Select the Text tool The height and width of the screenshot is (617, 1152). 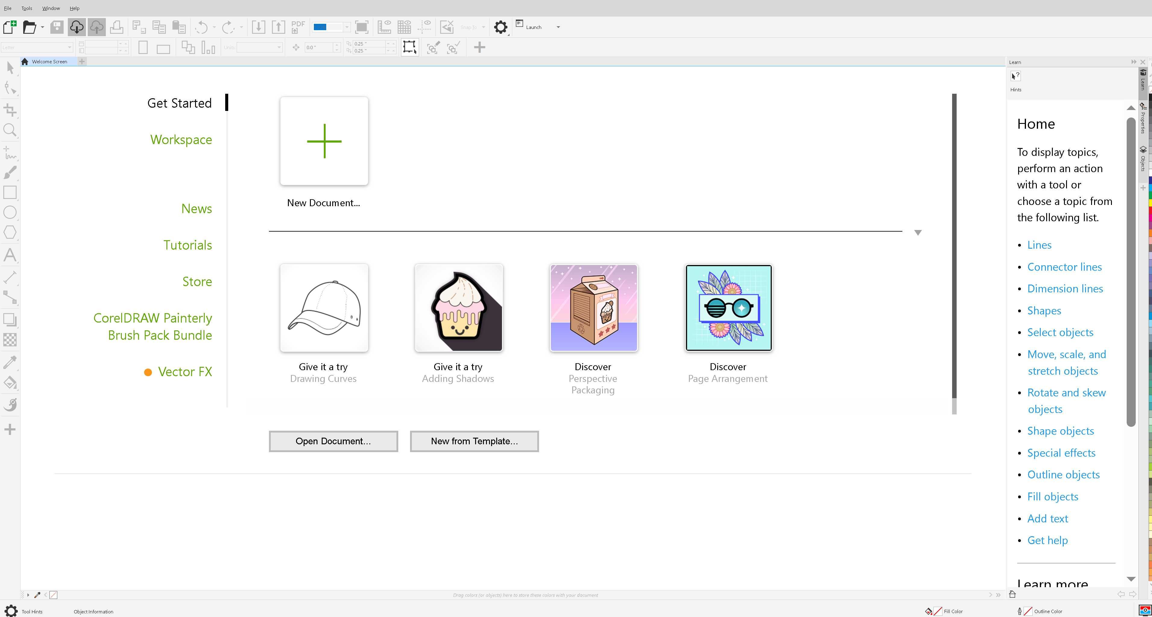10,255
